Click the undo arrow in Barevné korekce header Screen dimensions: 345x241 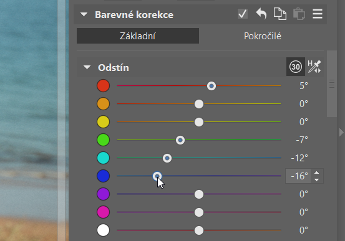point(261,14)
